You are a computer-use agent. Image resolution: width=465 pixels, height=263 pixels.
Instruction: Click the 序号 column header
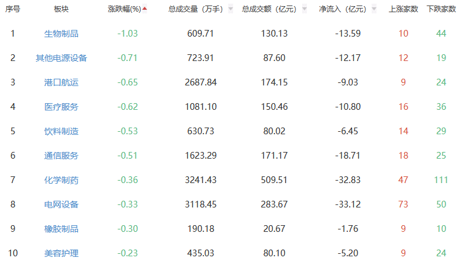click(x=13, y=10)
